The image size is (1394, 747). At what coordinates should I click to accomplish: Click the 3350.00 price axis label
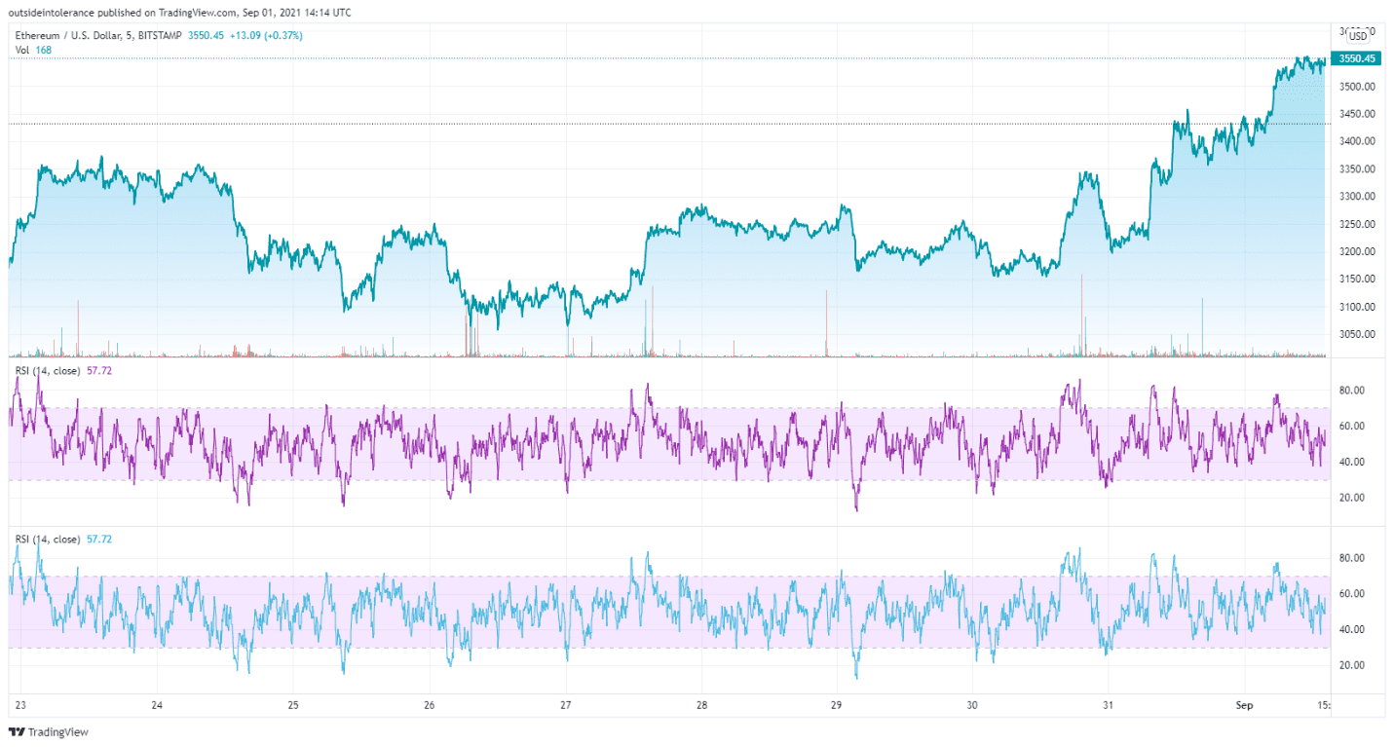[1357, 169]
